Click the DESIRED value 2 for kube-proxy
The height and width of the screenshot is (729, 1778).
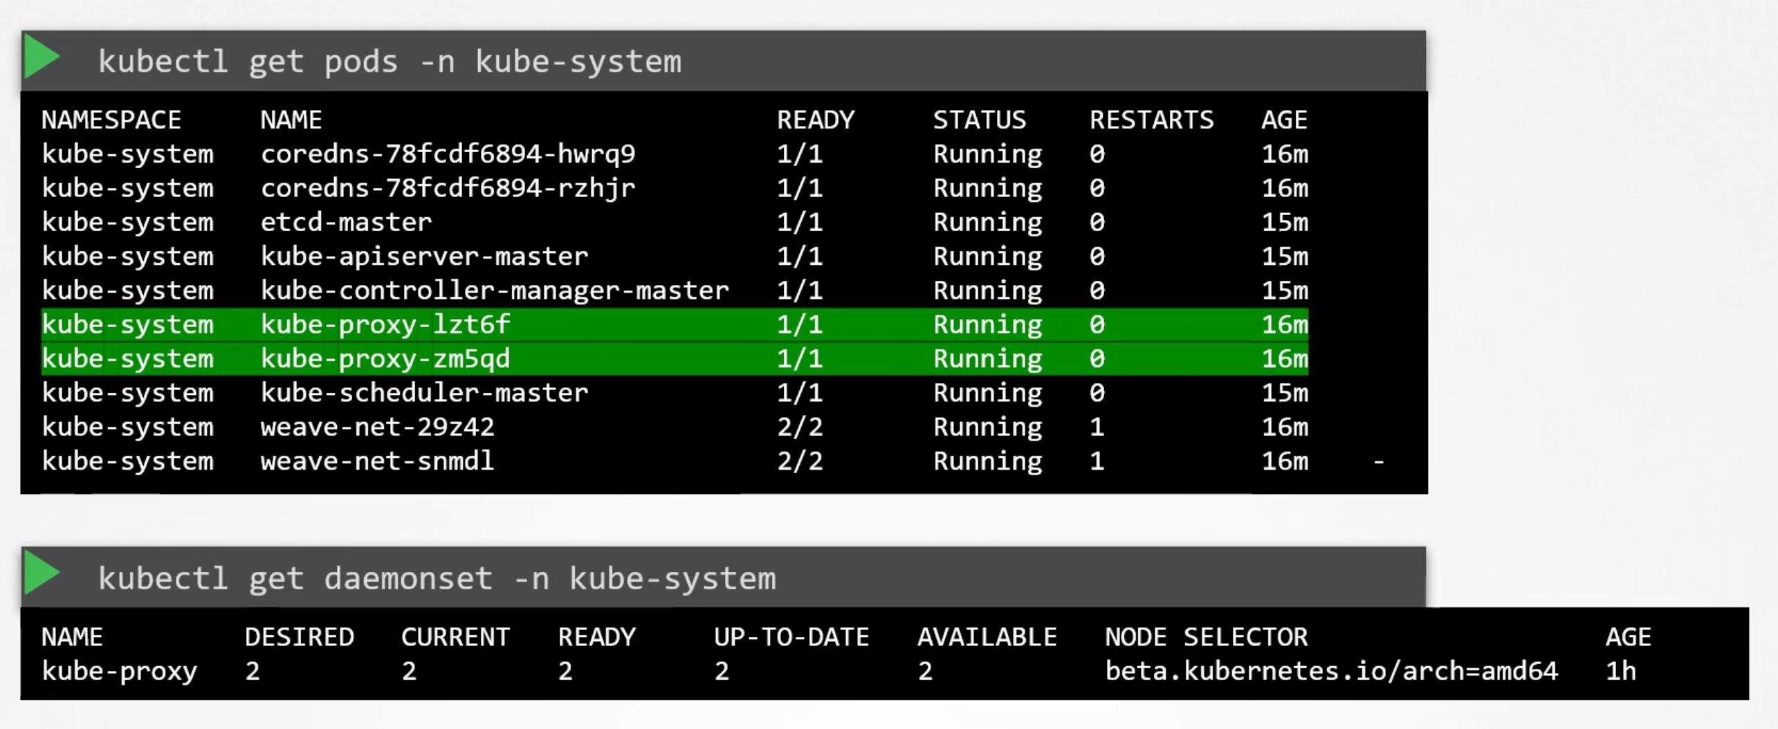(x=253, y=671)
